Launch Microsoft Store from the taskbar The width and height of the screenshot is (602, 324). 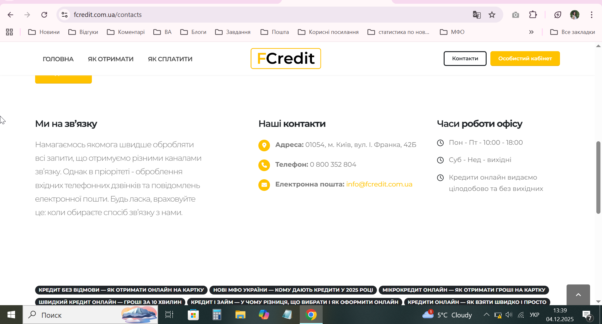pos(193,315)
